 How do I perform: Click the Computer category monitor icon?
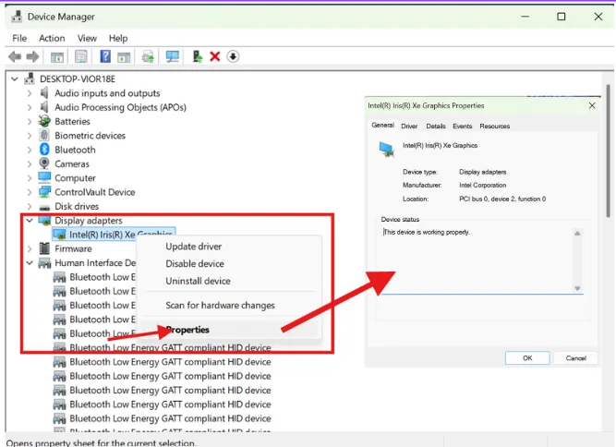[44, 177]
